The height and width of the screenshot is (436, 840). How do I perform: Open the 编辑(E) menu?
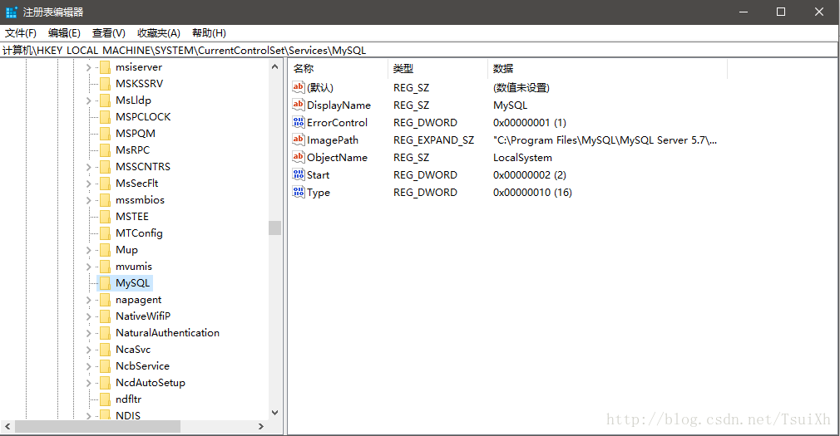(x=64, y=33)
